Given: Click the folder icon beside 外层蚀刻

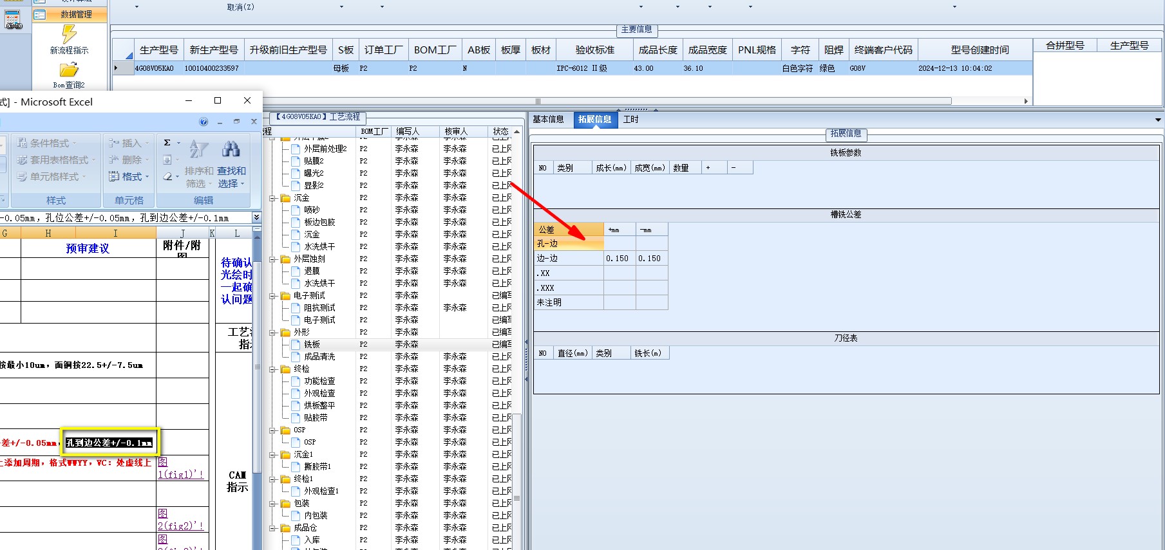Looking at the screenshot, I should coord(286,259).
